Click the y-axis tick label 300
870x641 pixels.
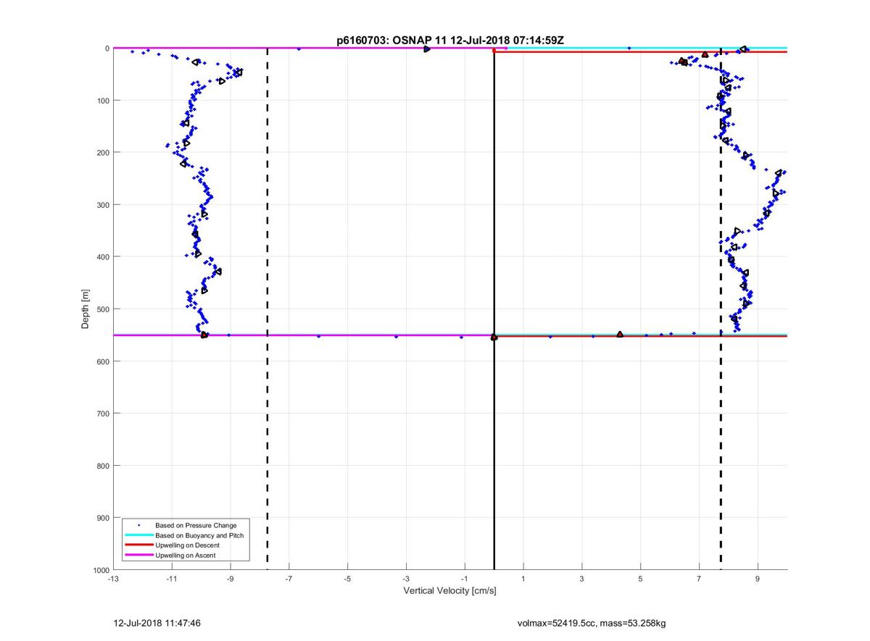tap(101, 205)
